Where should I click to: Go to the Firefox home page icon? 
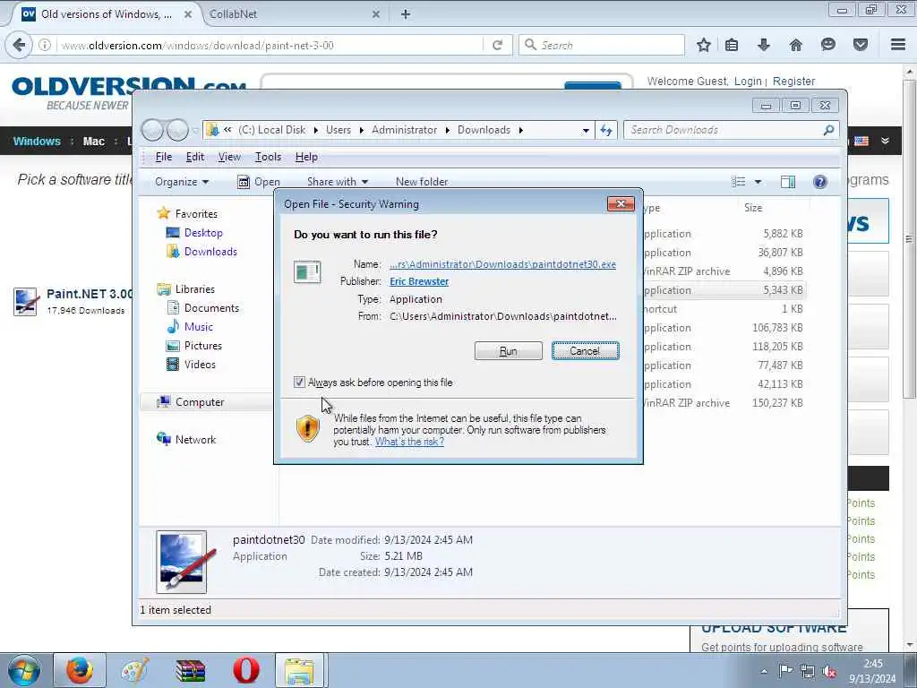click(795, 45)
